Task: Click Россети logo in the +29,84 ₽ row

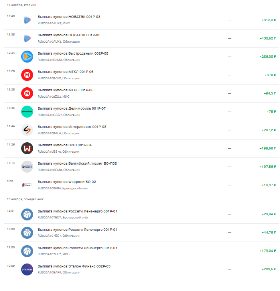Action: click(x=27, y=214)
